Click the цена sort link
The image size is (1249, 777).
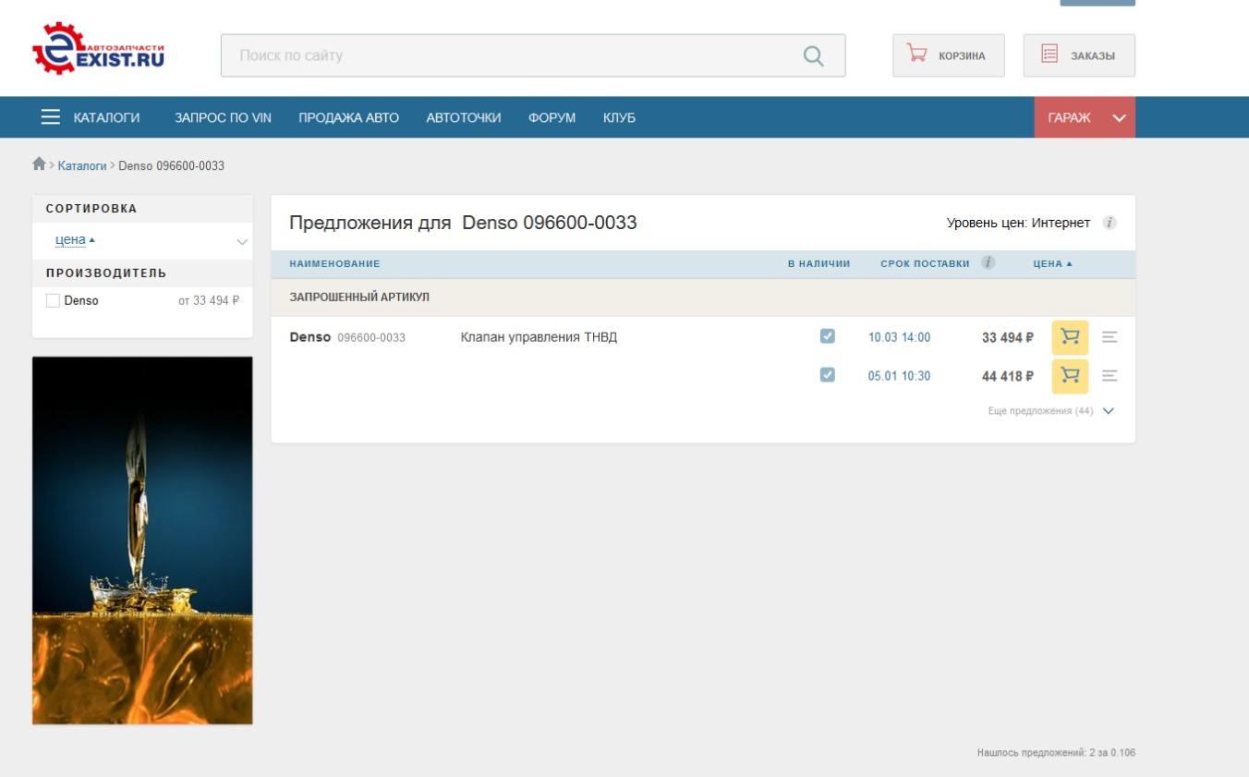(x=70, y=239)
